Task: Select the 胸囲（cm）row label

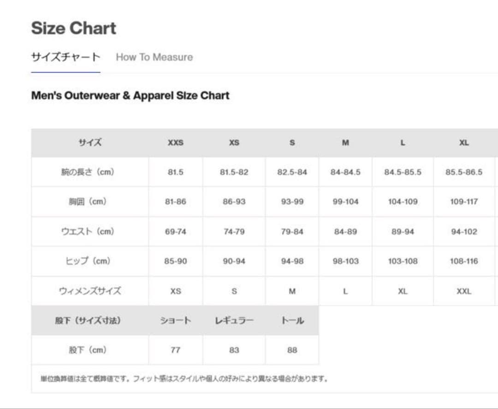Action: [x=89, y=202]
